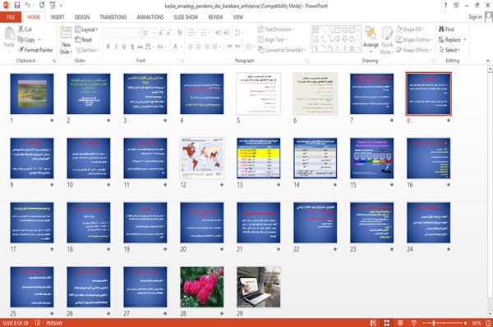Open Text Direction dropdown
This screenshot has height=327, width=493.
pyautogui.click(x=276, y=30)
